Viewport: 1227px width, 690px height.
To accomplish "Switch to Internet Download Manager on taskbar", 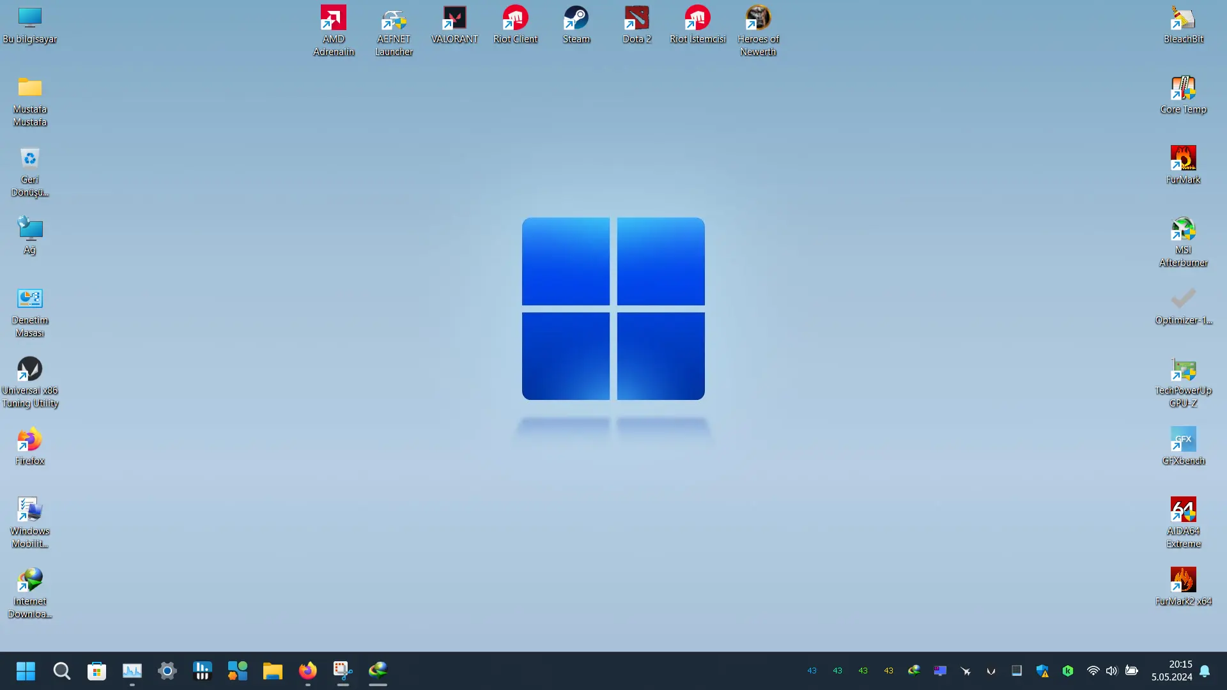I will click(x=378, y=671).
